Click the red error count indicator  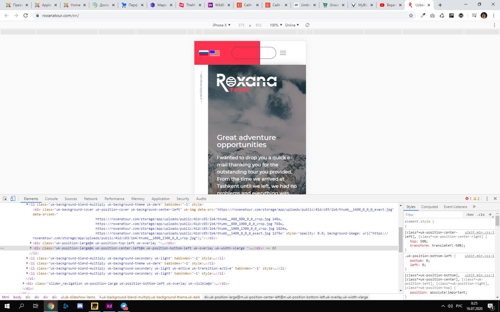[468, 199]
